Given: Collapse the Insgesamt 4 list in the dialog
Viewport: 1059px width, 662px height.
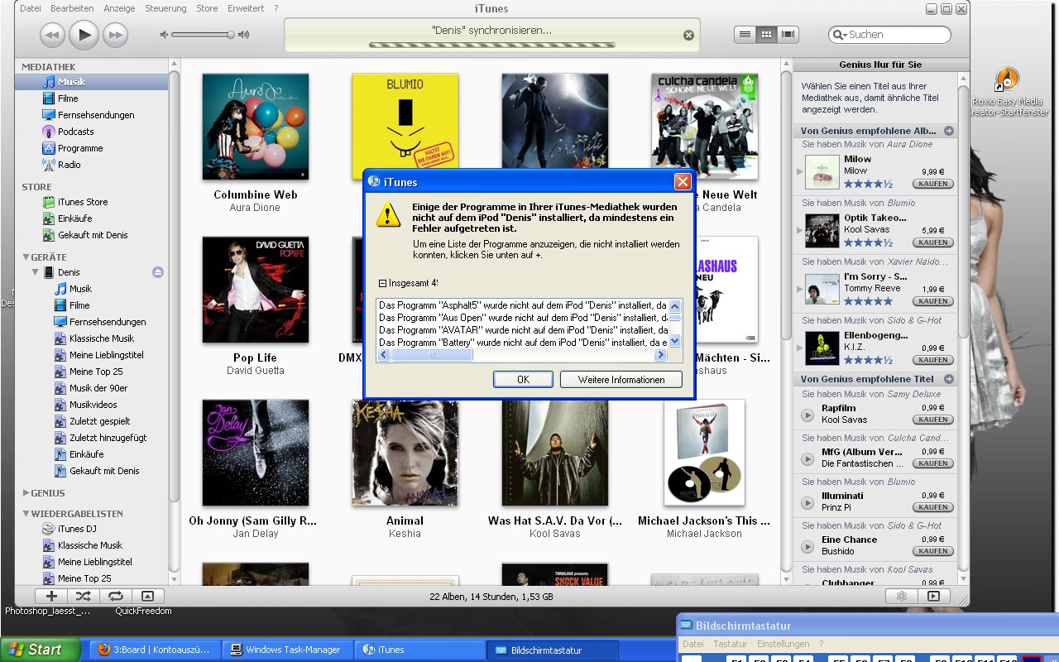Looking at the screenshot, I should (382, 283).
